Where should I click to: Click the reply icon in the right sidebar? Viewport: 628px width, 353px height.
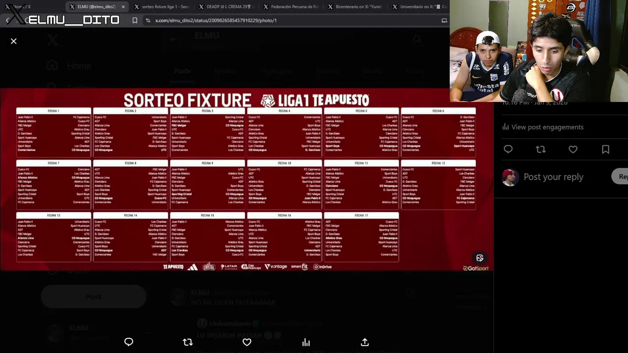point(508,150)
